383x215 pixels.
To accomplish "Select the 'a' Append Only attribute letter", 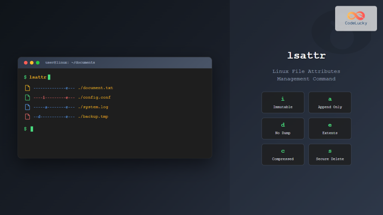I will pos(330,99).
